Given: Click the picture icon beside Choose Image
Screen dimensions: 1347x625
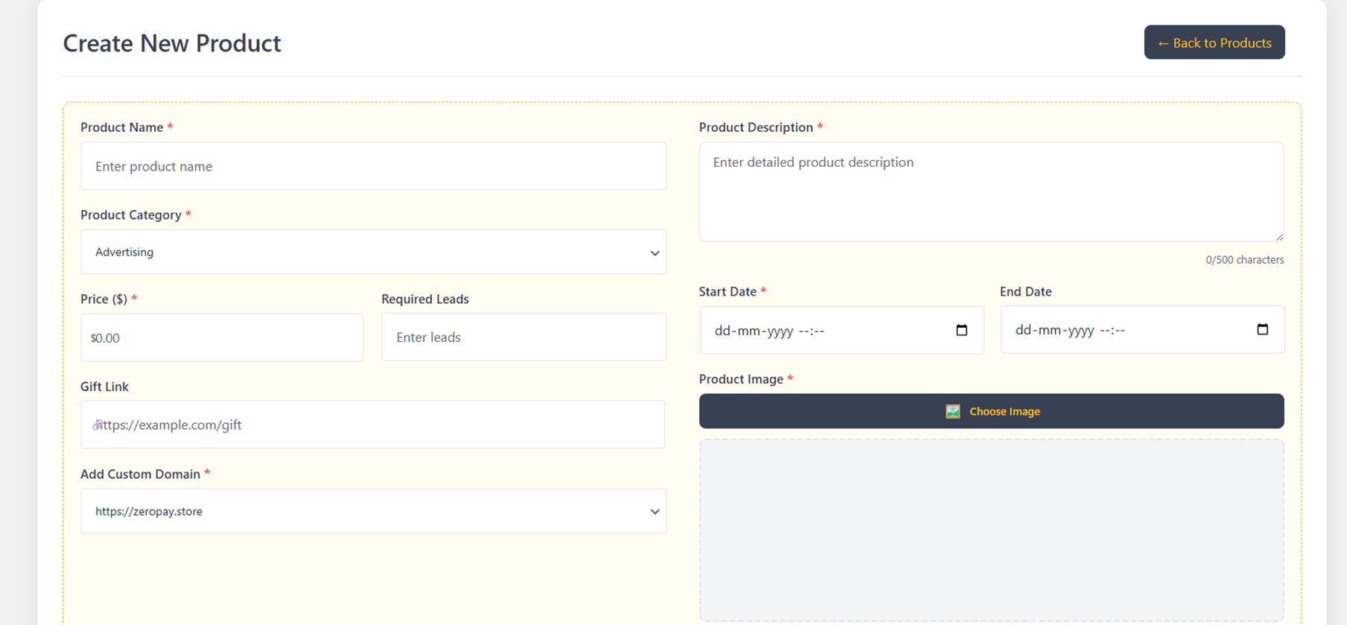Looking at the screenshot, I should [952, 411].
